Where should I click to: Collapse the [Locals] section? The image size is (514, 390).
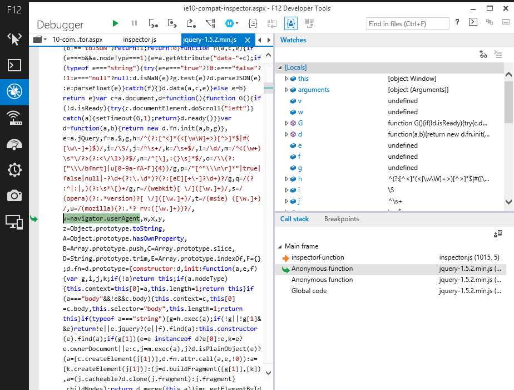point(280,67)
